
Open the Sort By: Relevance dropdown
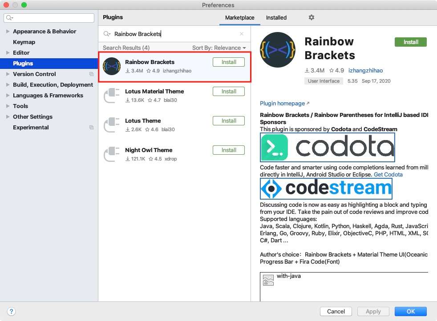coord(219,48)
